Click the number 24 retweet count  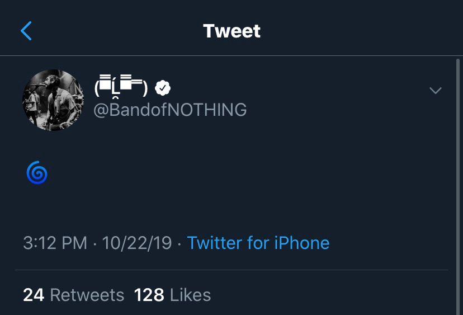tap(34, 295)
